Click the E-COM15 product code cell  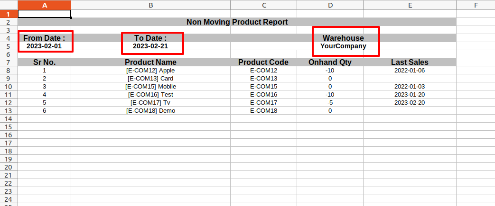263,86
